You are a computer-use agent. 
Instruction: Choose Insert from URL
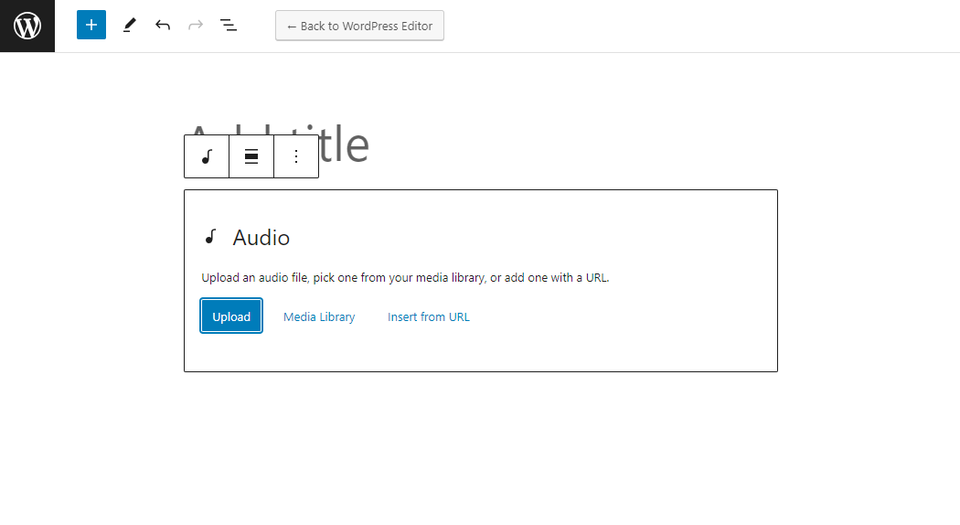[x=429, y=316]
